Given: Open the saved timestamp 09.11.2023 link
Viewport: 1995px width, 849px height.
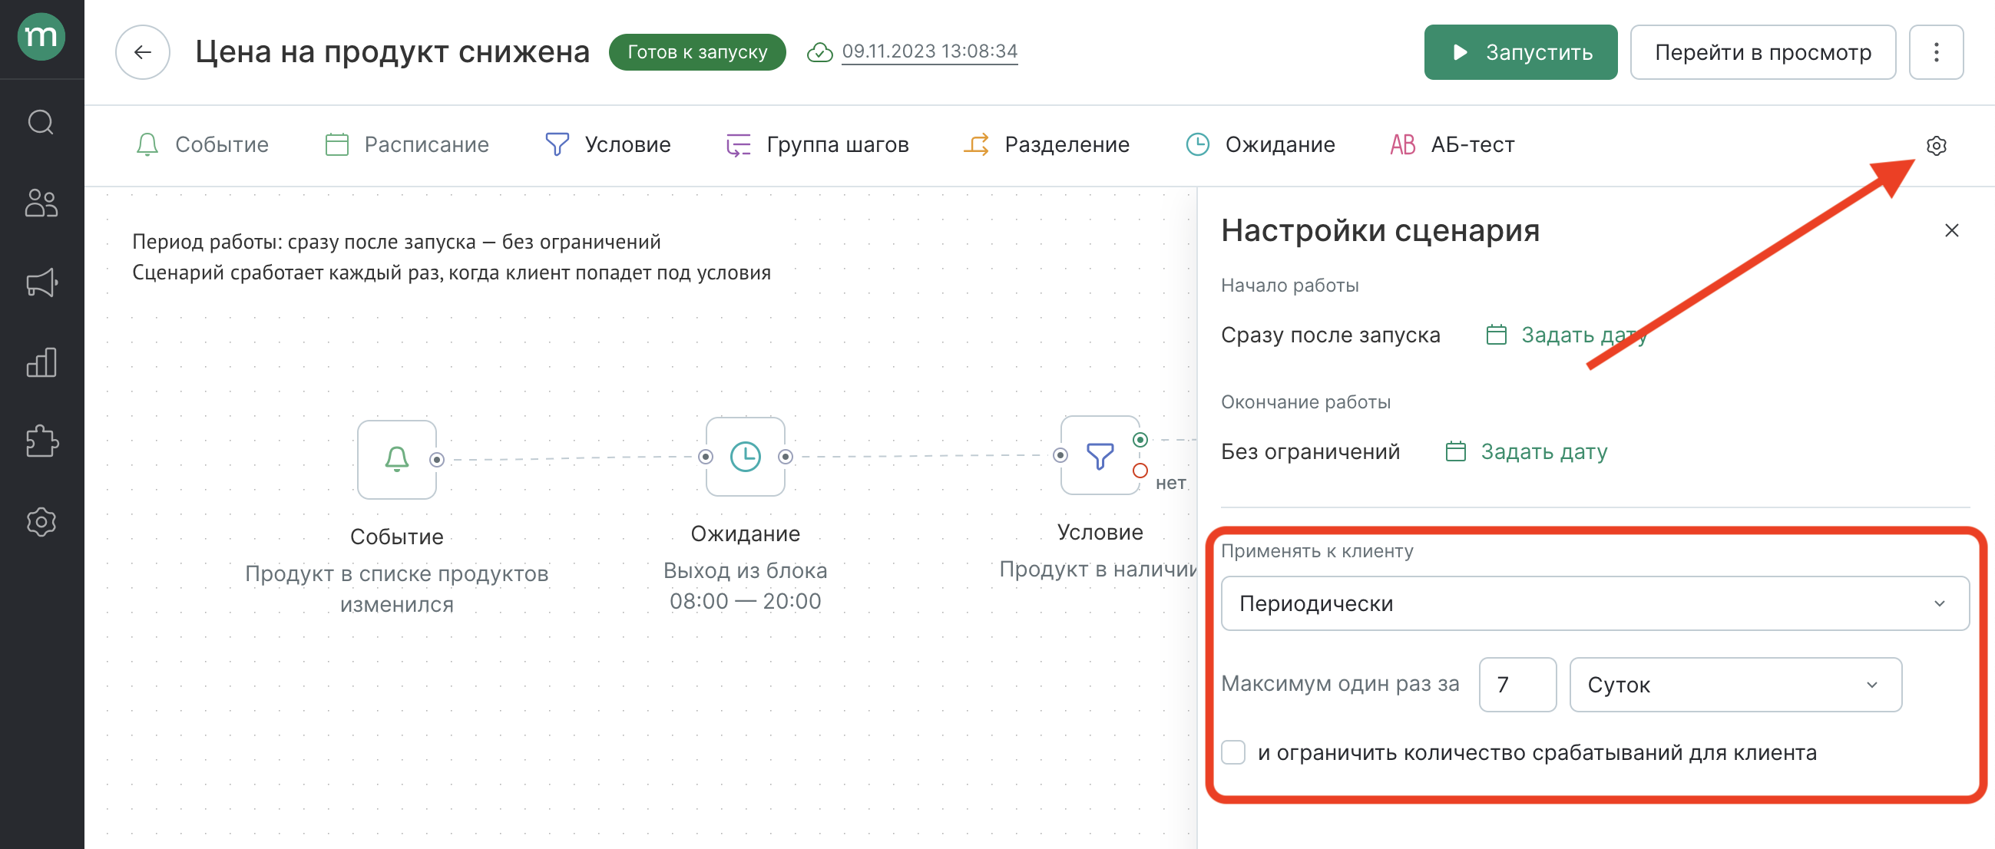Looking at the screenshot, I should [x=929, y=51].
